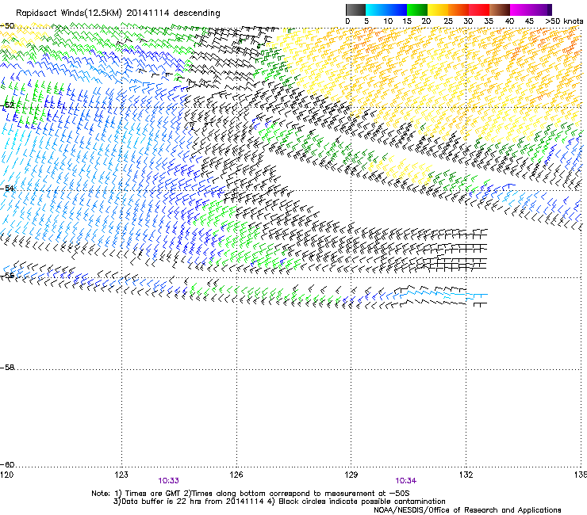Click the brown 35-40 knots legend swatch

[x=500, y=10]
